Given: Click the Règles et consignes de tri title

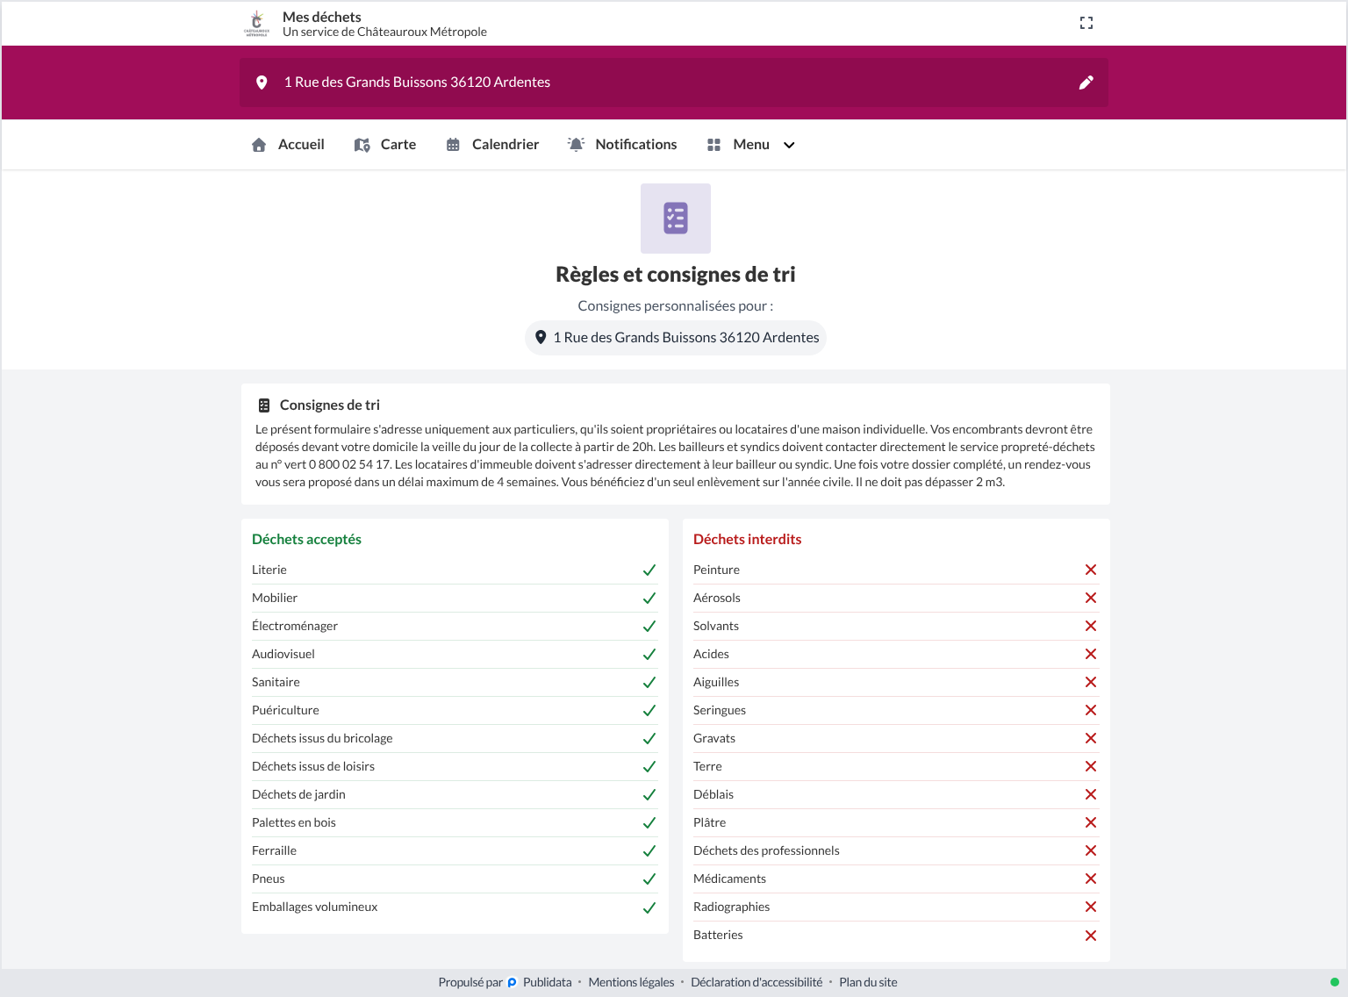Looking at the screenshot, I should 676,275.
